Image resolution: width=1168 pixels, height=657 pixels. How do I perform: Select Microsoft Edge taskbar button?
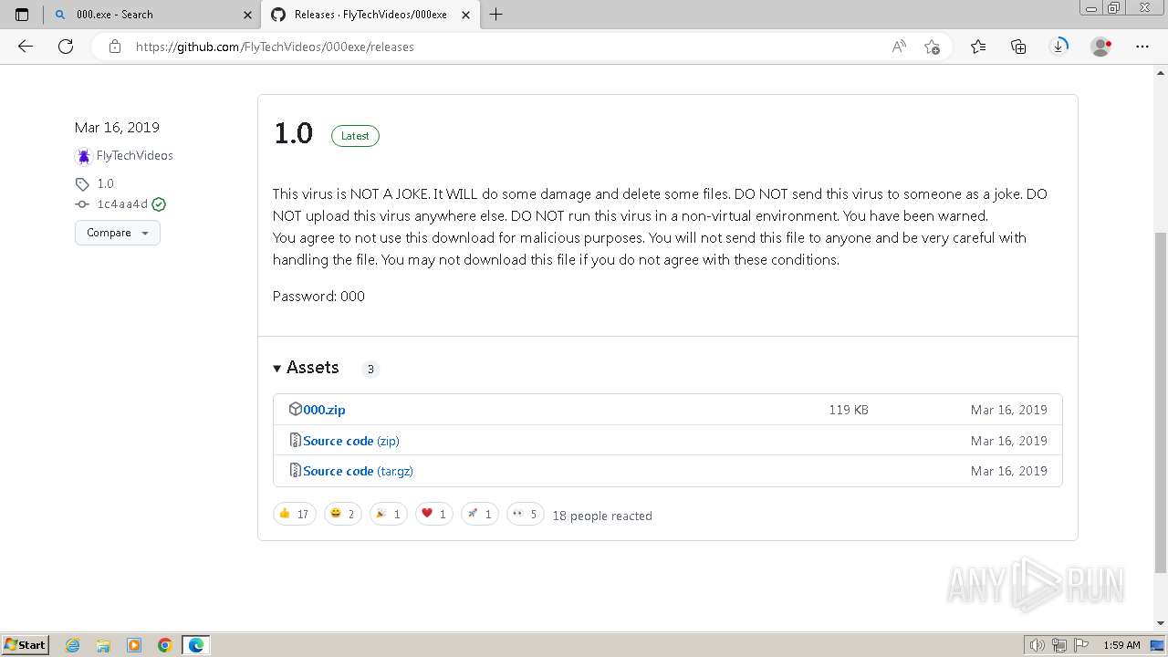tap(196, 645)
